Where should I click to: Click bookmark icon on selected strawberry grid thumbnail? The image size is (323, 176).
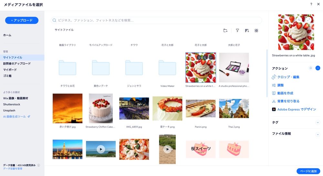pos(205,58)
